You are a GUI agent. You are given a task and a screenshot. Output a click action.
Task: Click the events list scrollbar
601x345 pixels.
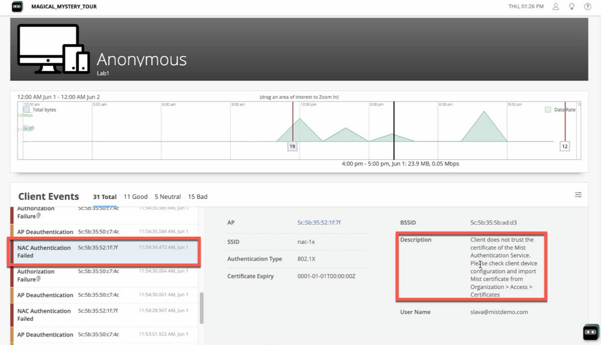202,308
